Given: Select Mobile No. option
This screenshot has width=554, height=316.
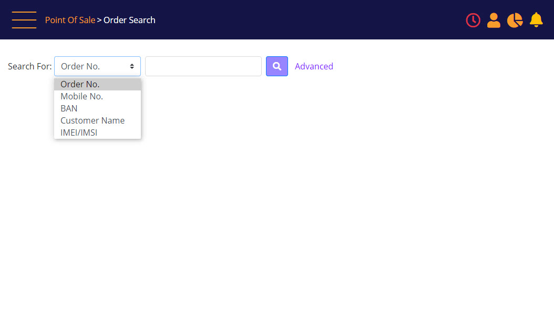Looking at the screenshot, I should point(98,96).
